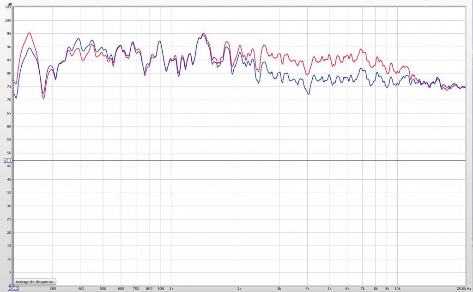Click the 400 label on the frequency axis

[81, 289]
